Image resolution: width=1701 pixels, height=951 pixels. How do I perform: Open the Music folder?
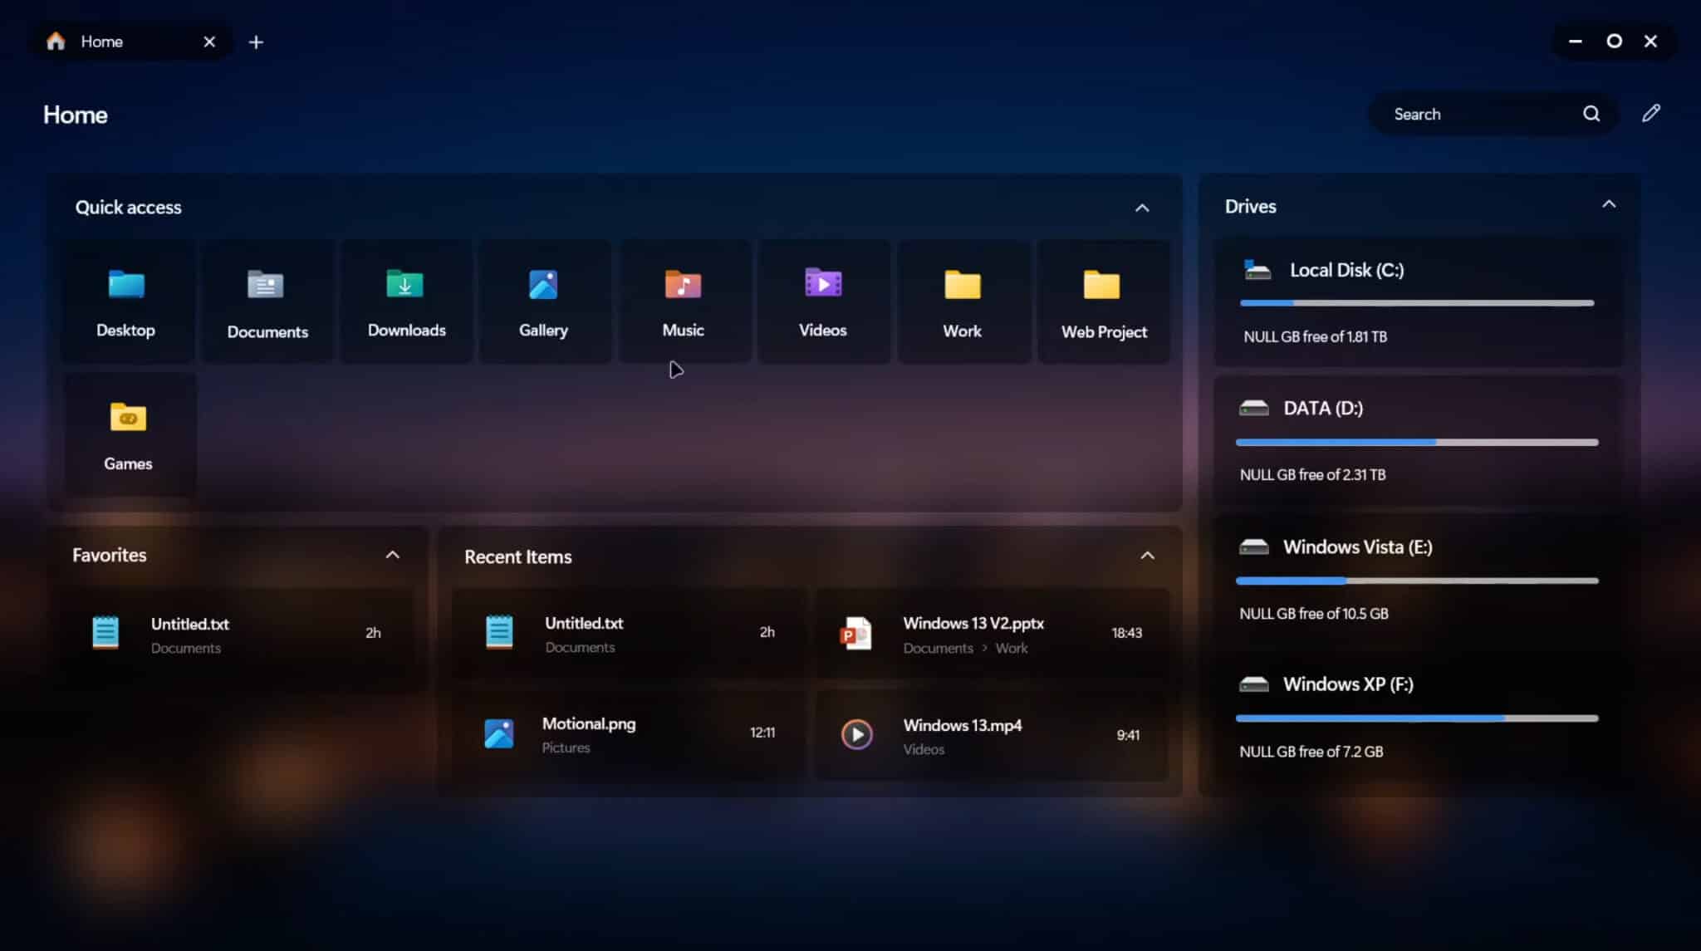coord(682,301)
